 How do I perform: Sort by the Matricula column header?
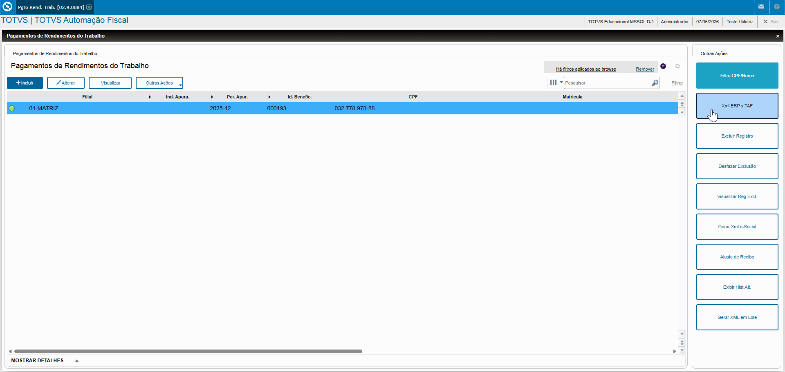572,97
